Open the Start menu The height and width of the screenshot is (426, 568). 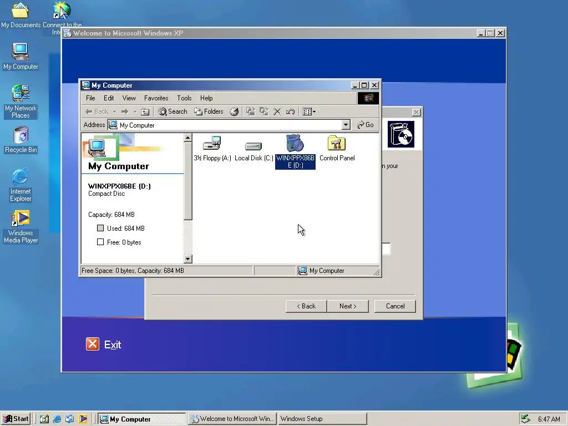click(x=16, y=419)
